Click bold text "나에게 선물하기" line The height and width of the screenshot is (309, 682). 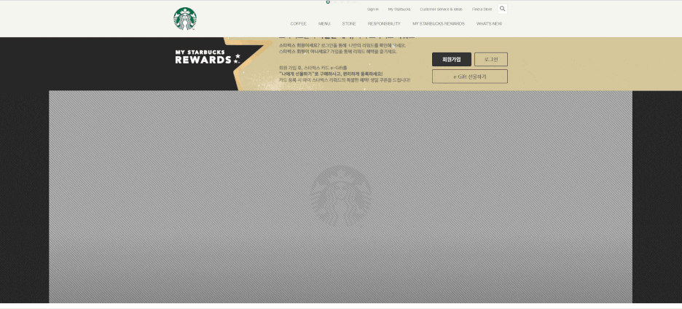click(331, 74)
